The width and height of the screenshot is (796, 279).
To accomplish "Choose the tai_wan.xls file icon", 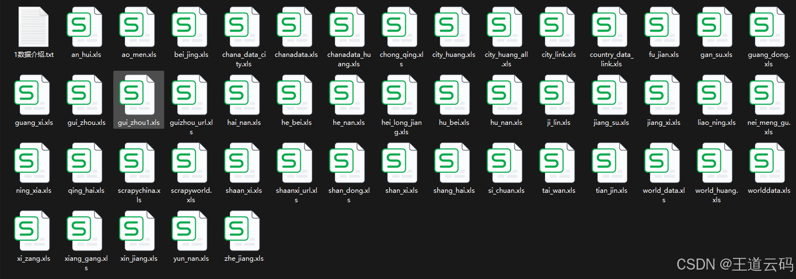I will [x=558, y=163].
